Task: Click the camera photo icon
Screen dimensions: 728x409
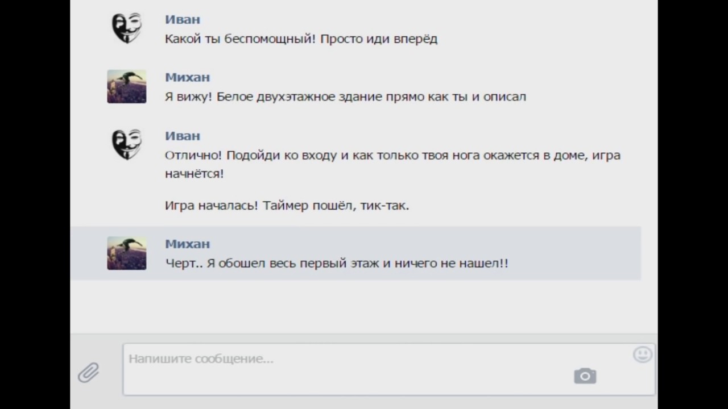Action: (x=585, y=375)
